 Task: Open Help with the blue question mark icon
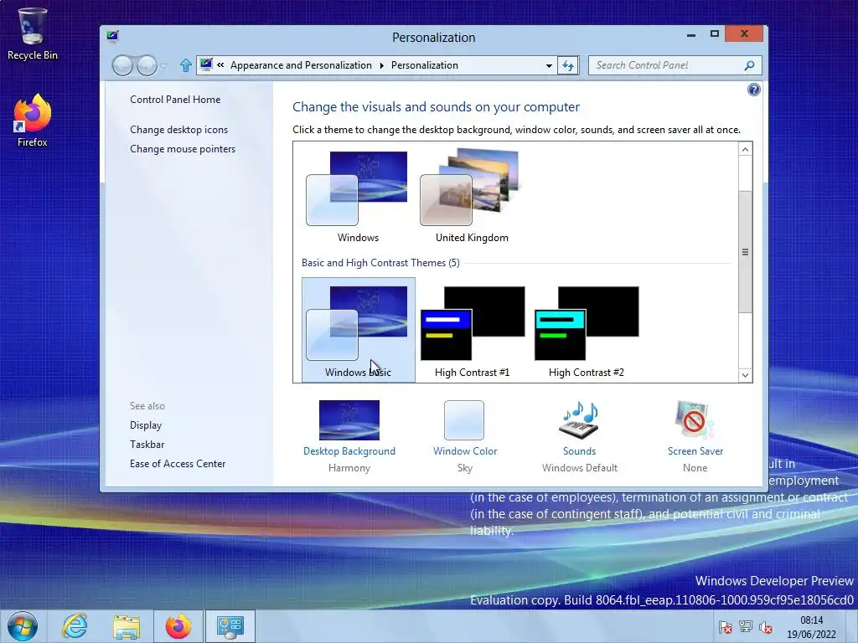pos(753,90)
